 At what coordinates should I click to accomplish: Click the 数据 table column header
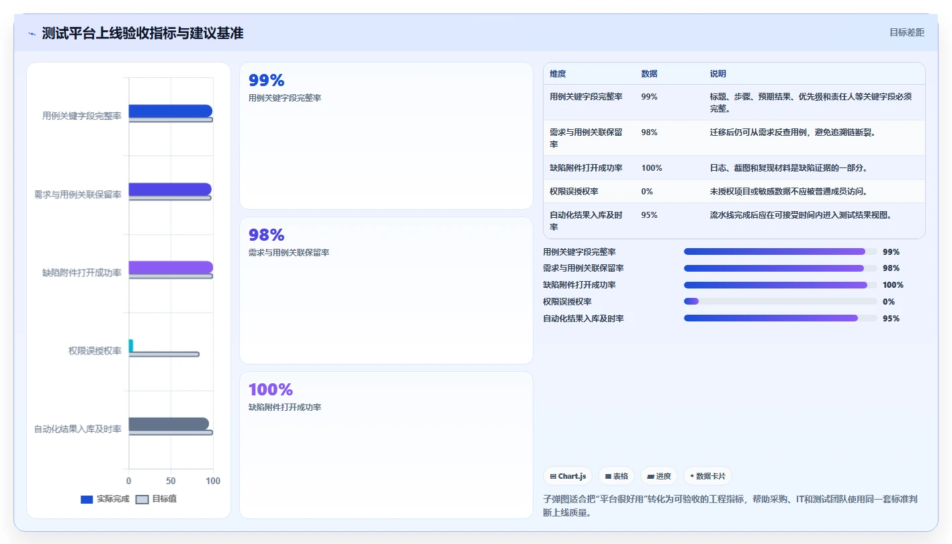coord(649,74)
